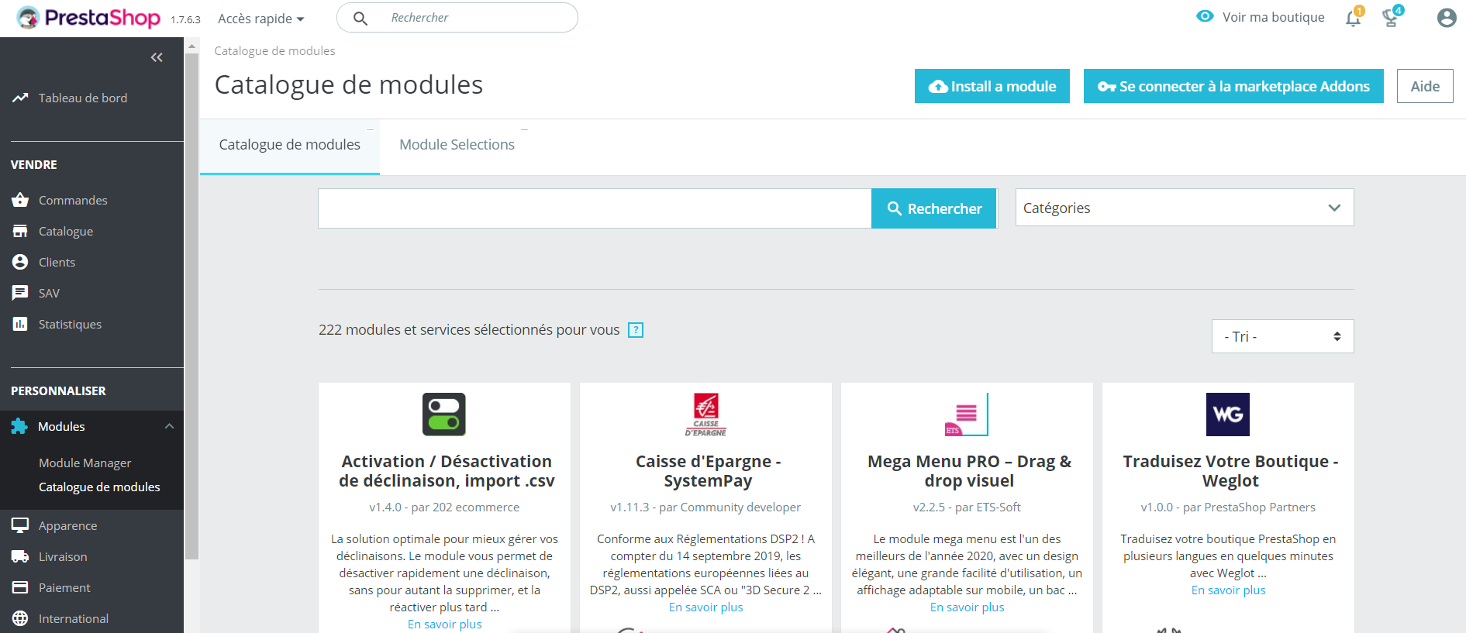Click the Weglot module logo
Screen dimensions: 1466x633
(x=1227, y=415)
